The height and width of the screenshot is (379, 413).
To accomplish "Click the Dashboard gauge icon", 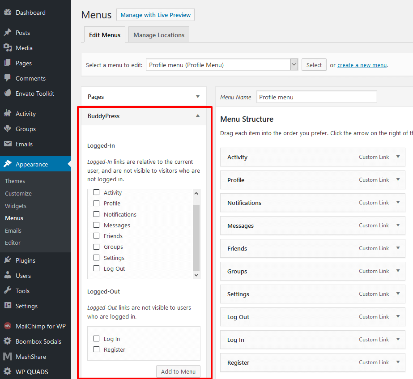I will pyautogui.click(x=8, y=12).
